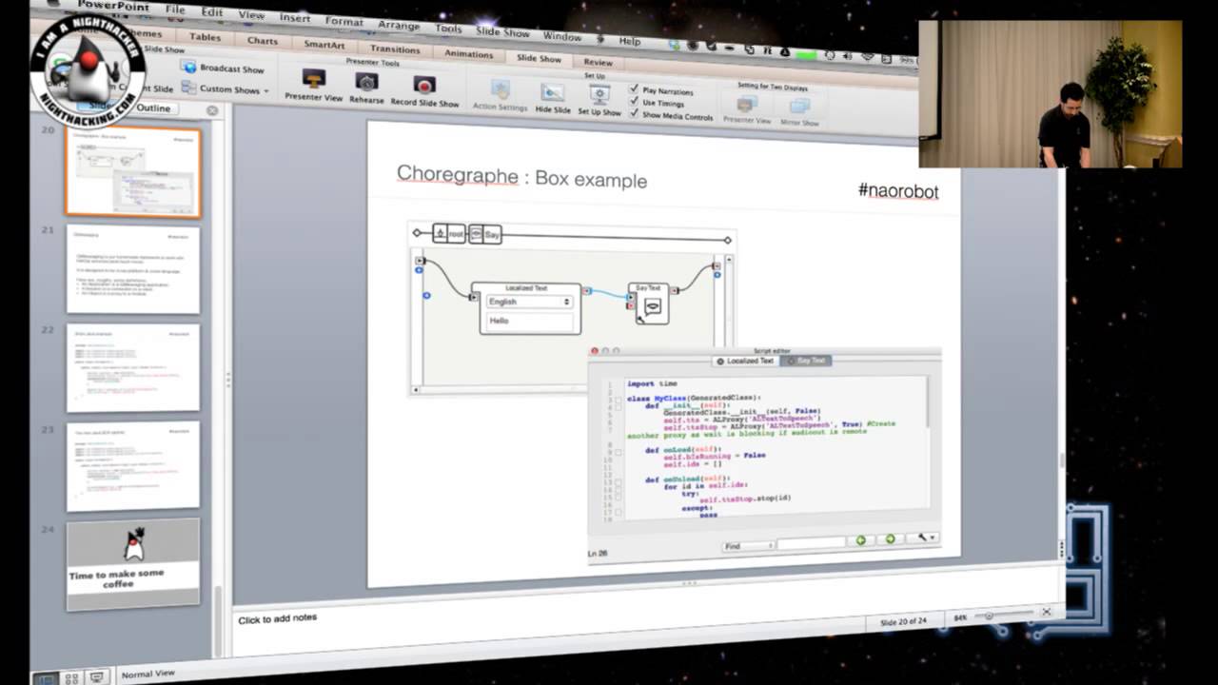This screenshot has height=685, width=1218.
Task: Select slide 24 coffee thumbnail
Action: (133, 564)
